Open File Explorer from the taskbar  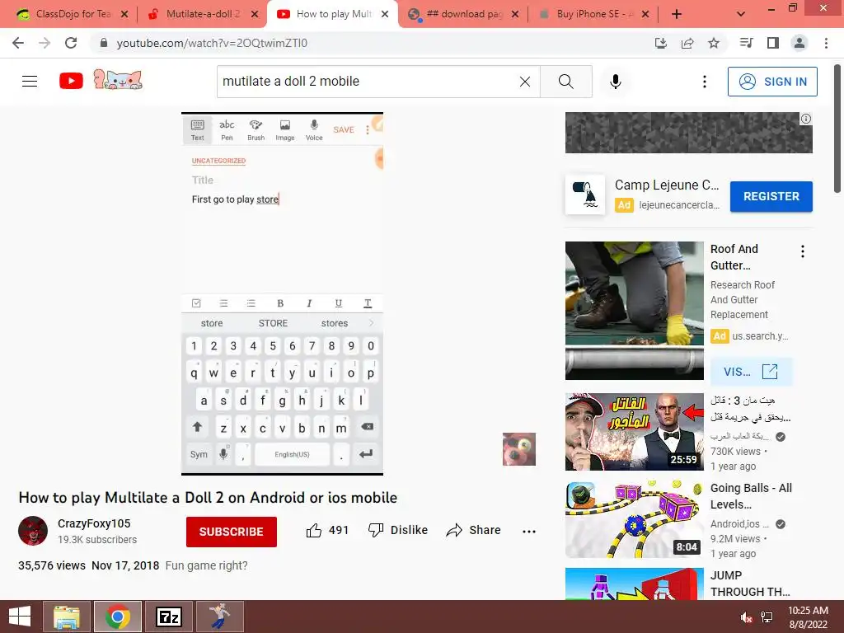point(66,617)
